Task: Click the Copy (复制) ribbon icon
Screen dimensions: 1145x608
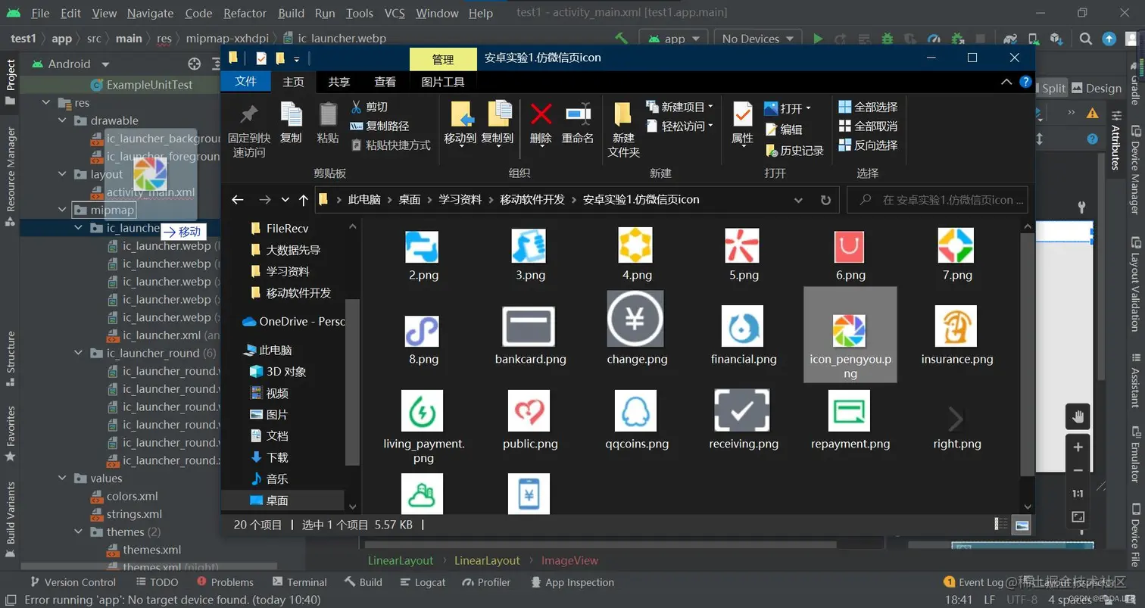Action: [291, 114]
